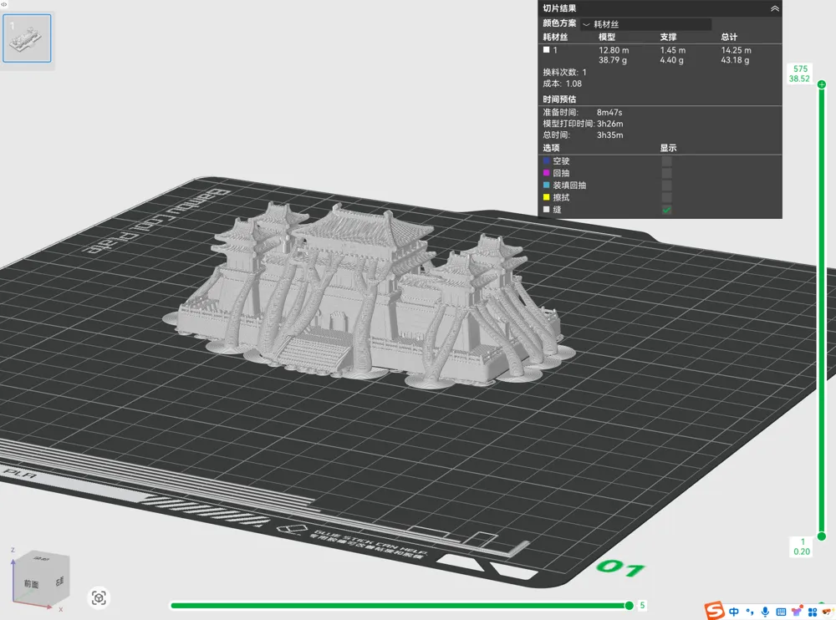Click model usage value 12.80 m
The width and height of the screenshot is (836, 620).
point(614,50)
